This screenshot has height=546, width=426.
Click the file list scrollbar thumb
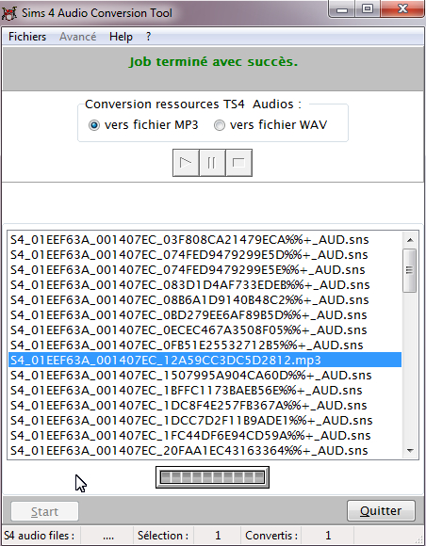tap(410, 270)
